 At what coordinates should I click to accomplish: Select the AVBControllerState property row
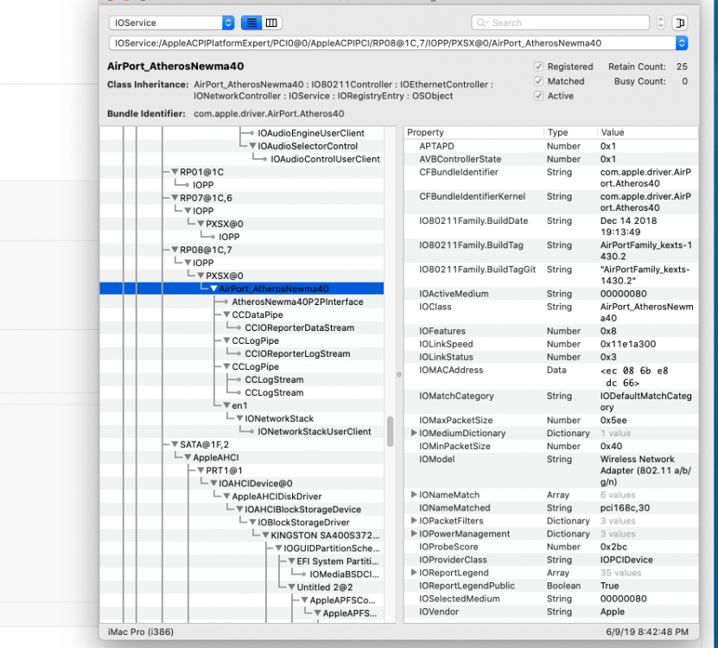pyautogui.click(x=551, y=159)
